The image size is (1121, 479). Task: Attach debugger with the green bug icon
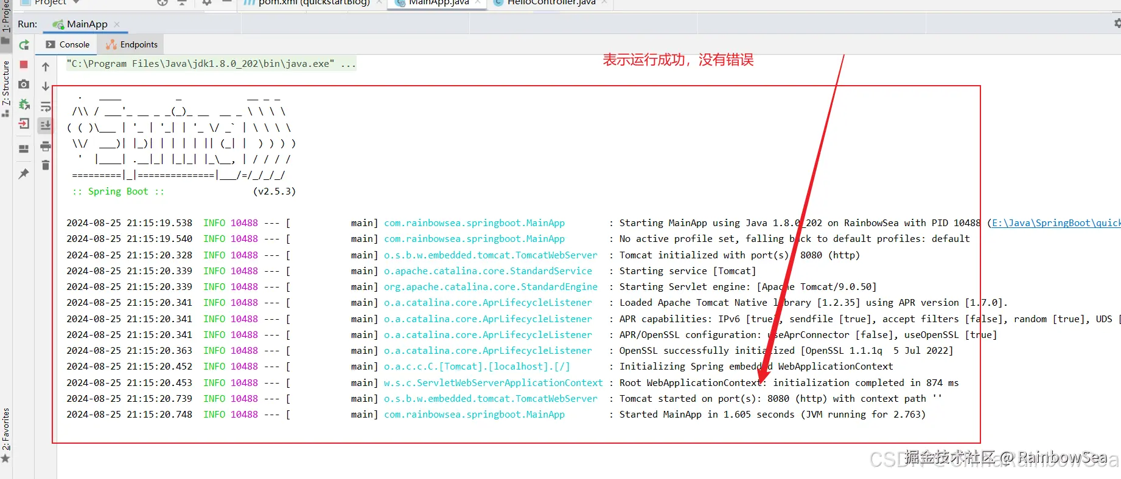click(x=24, y=104)
